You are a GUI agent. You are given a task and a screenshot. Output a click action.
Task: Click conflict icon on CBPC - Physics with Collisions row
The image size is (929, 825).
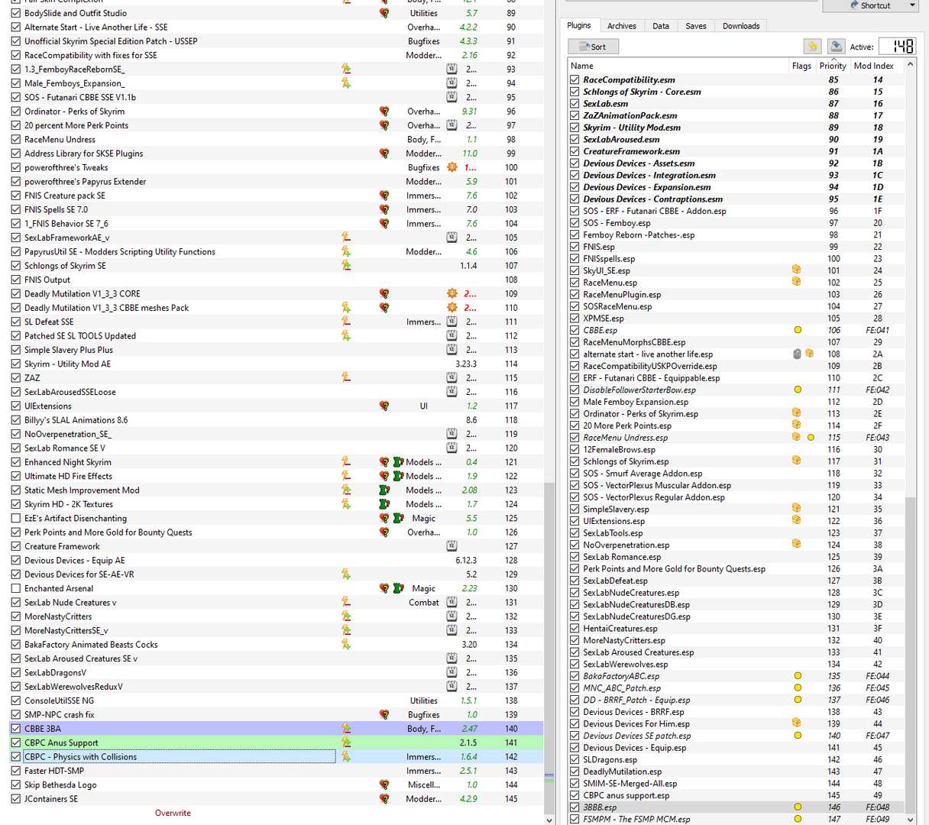click(346, 757)
